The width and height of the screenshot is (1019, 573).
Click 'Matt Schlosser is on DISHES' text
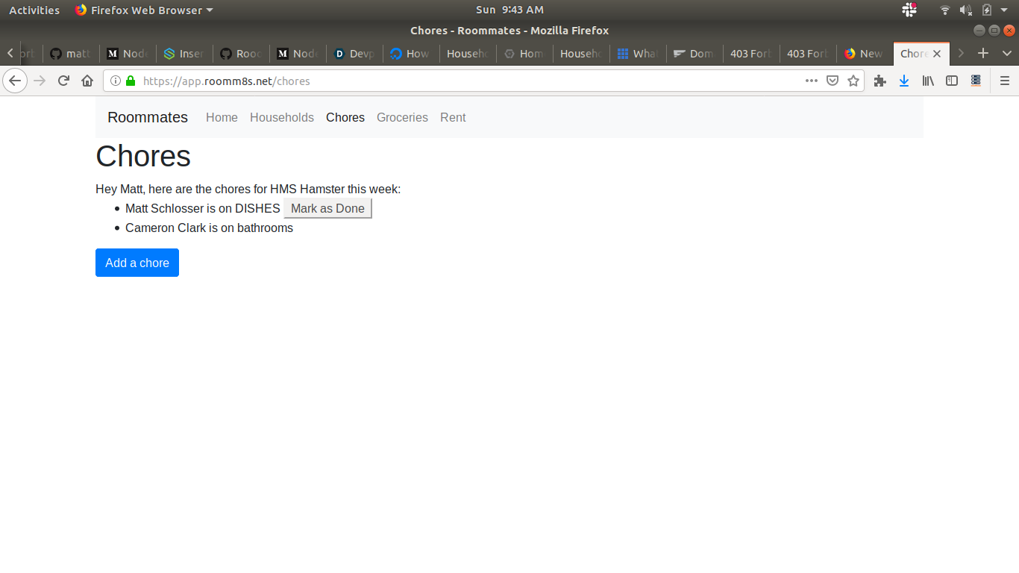(x=203, y=209)
